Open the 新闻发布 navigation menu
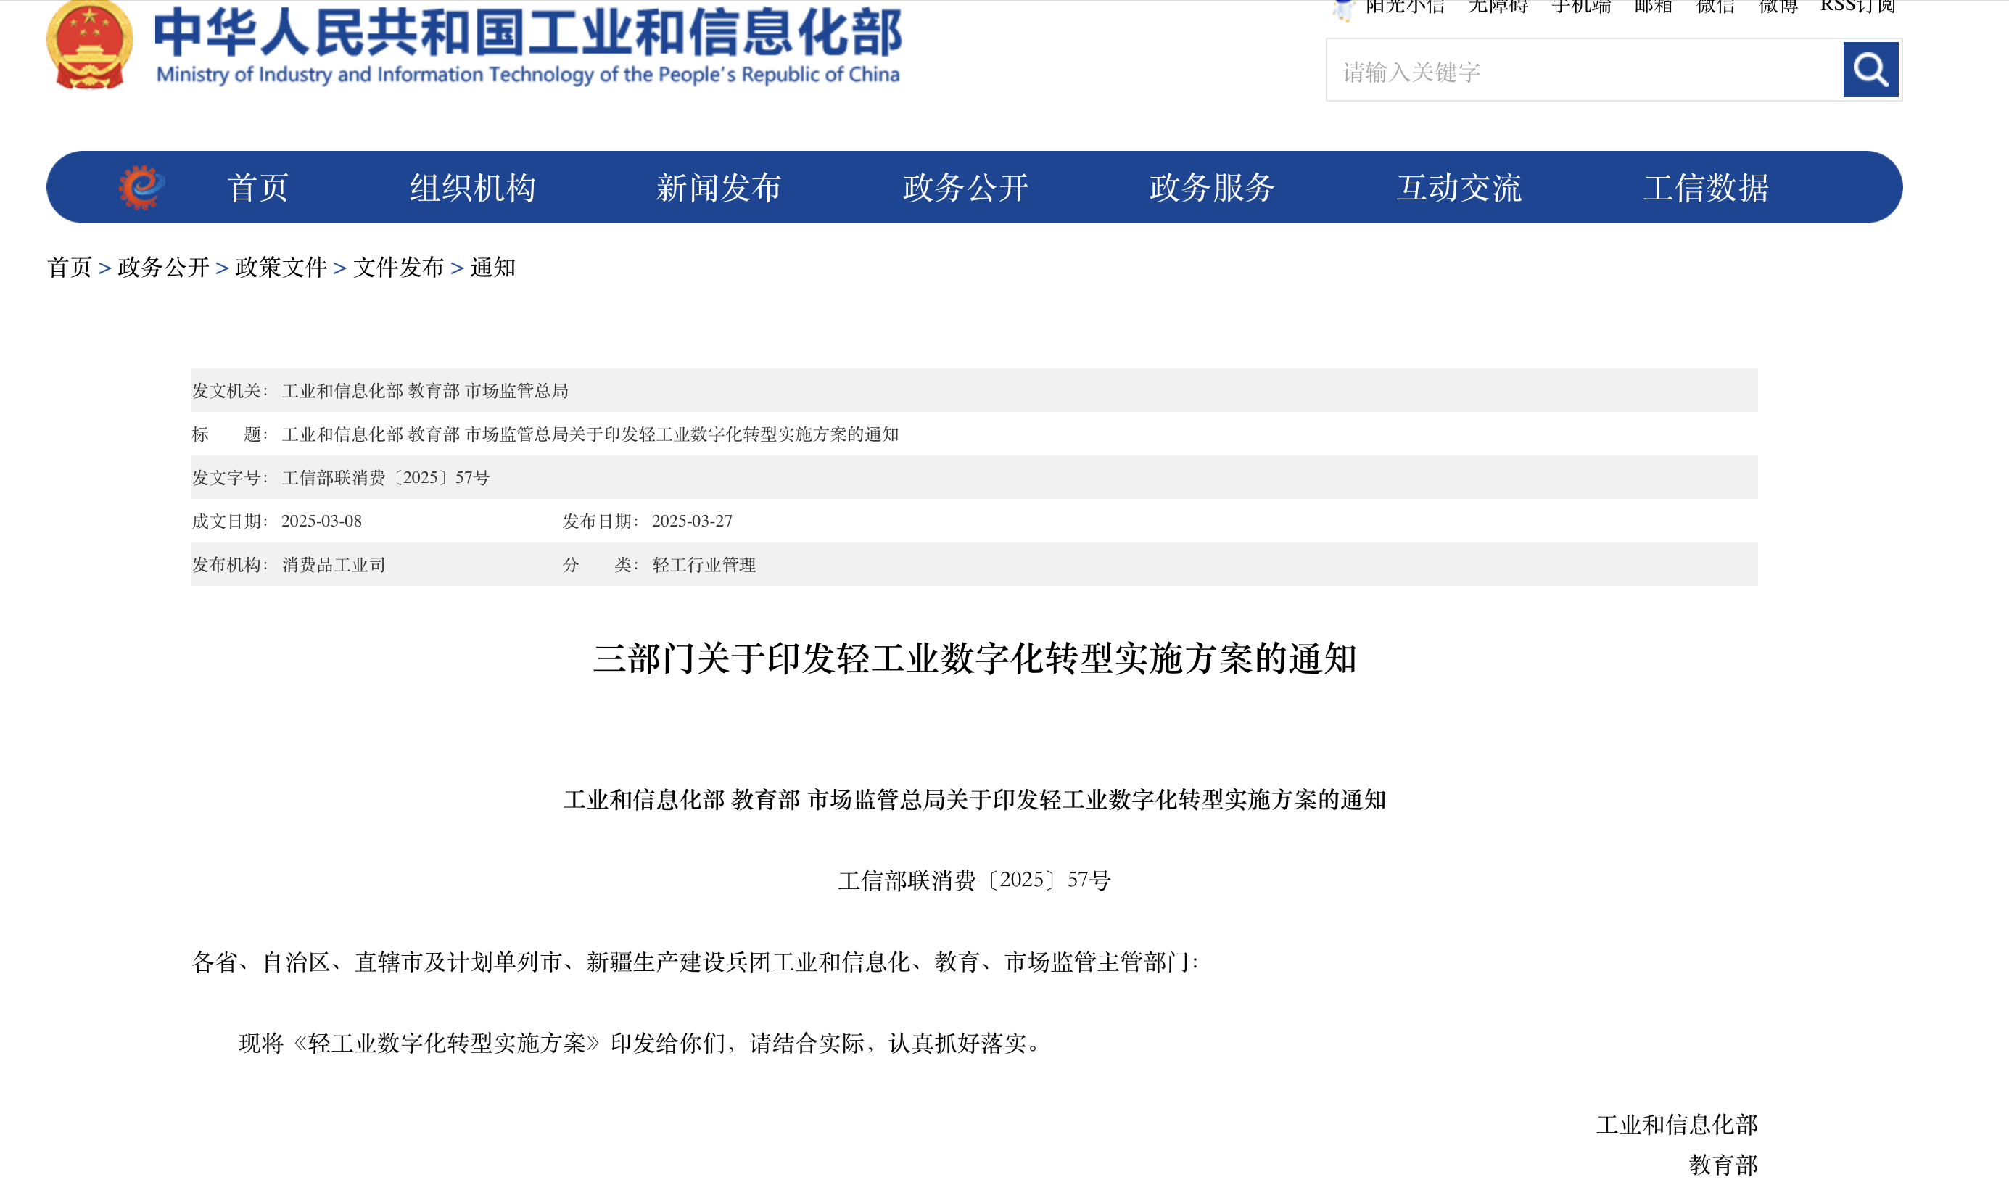 [719, 188]
